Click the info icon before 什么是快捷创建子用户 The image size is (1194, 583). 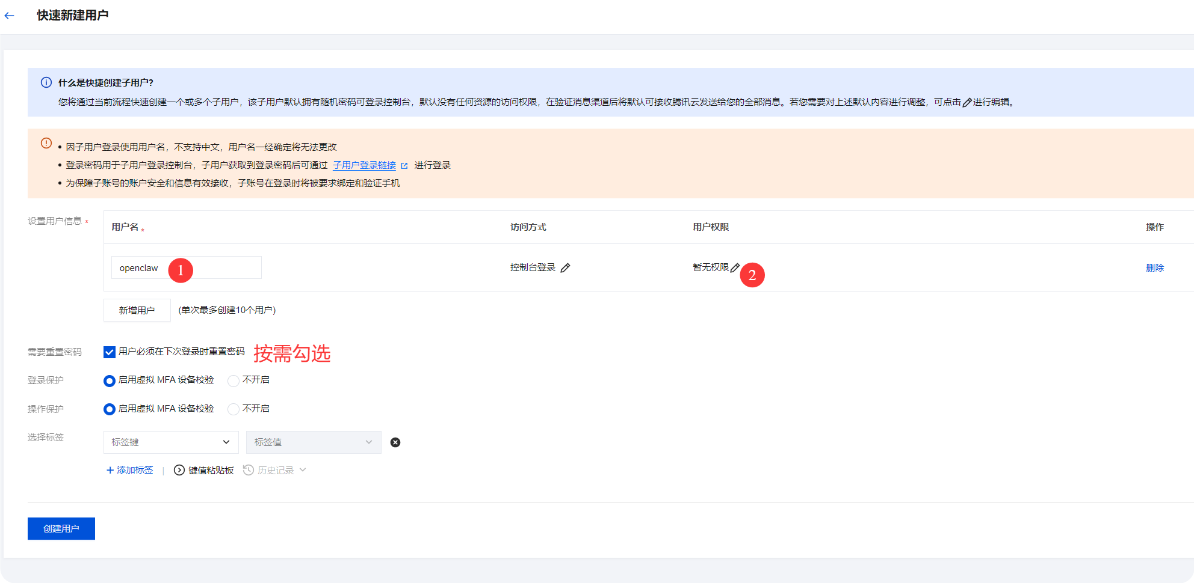click(x=45, y=82)
